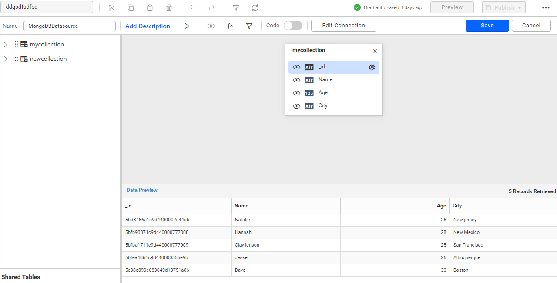This screenshot has width=557, height=283.
Task: Undo the last action
Action: pyautogui.click(x=192, y=7)
